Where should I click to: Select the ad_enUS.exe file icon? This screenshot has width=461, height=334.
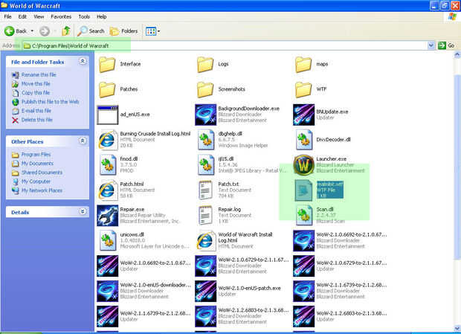108,115
